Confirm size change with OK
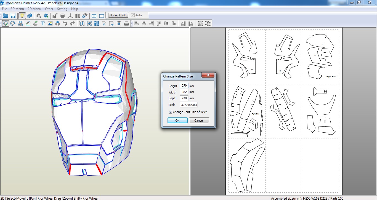The image size is (377, 201). [x=177, y=120]
